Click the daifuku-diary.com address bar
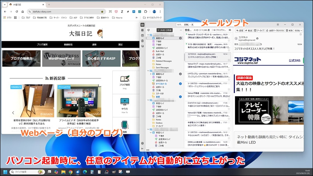The width and height of the screenshot is (313, 176). pyautogui.click(x=66, y=12)
